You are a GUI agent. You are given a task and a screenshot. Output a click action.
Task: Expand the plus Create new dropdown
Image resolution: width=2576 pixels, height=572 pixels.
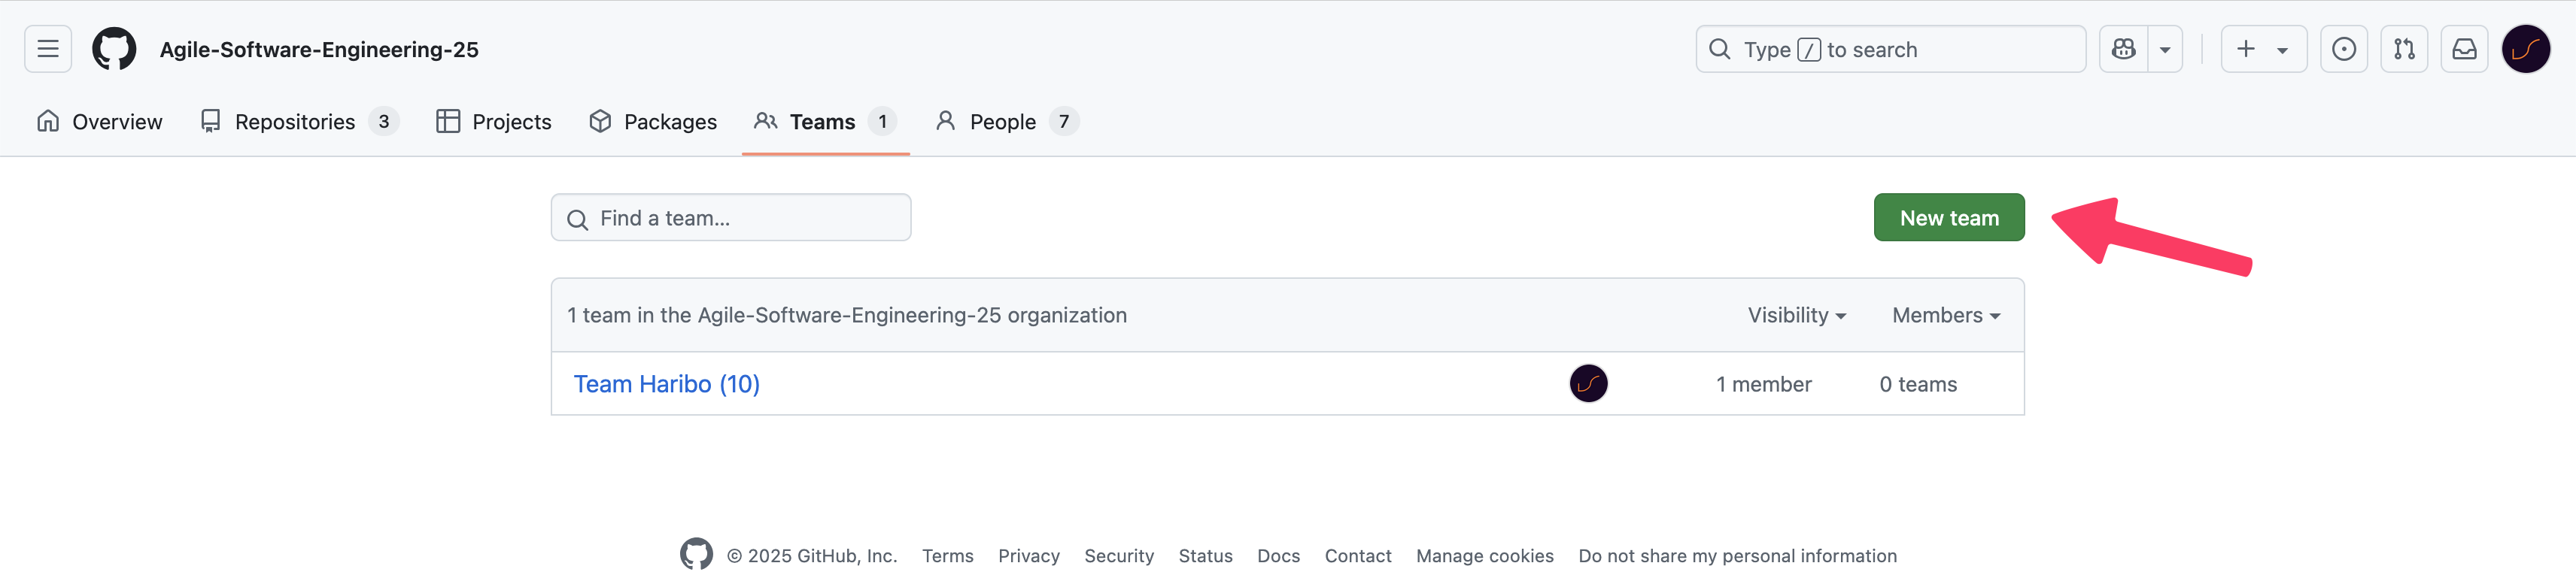(2264, 49)
